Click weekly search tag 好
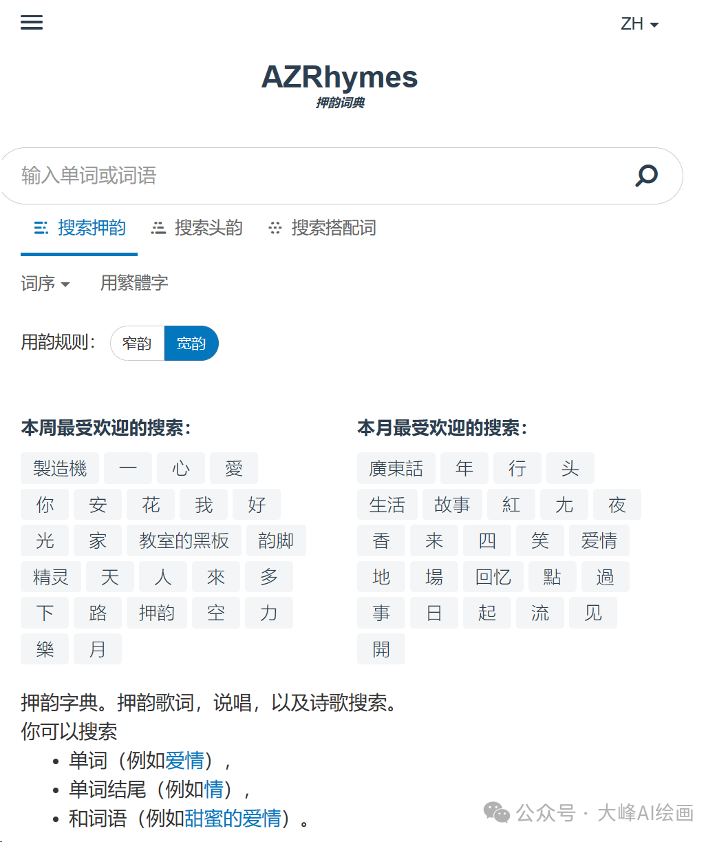 [x=257, y=505]
